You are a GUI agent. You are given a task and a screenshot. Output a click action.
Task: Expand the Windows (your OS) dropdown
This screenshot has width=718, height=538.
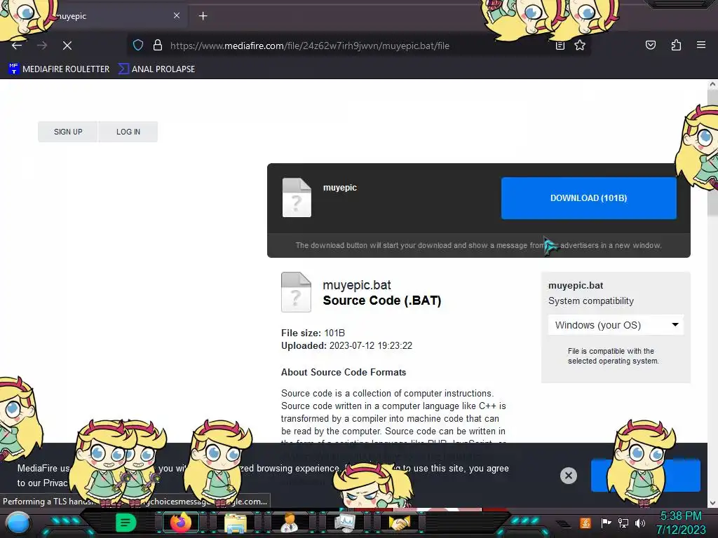point(616,325)
